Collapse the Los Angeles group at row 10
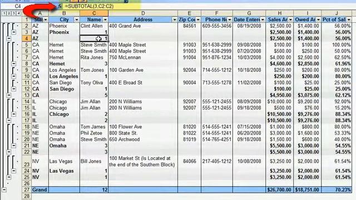 [x=13, y=76]
